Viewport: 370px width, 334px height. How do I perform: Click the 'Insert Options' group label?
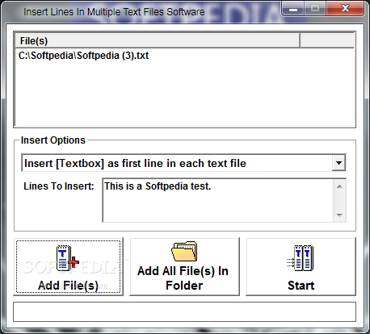[x=53, y=140]
